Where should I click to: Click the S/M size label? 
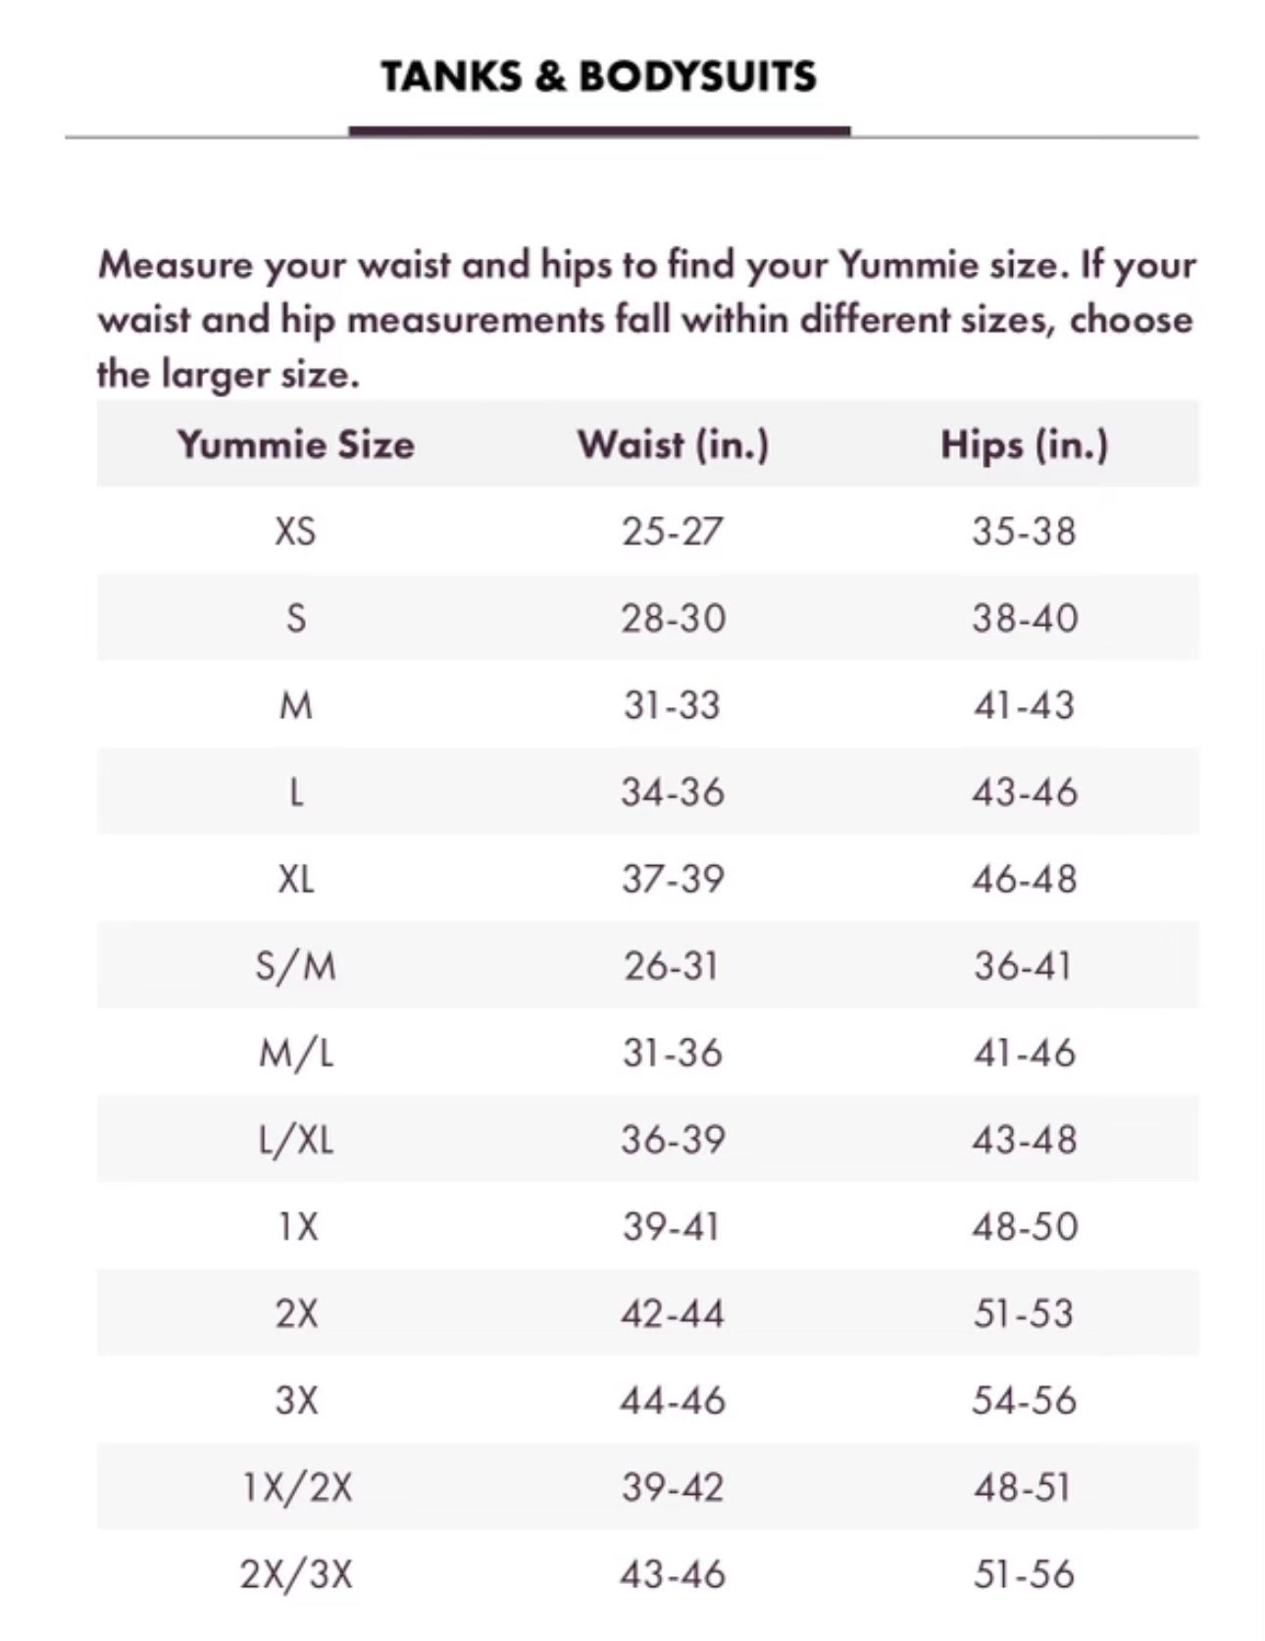296,966
